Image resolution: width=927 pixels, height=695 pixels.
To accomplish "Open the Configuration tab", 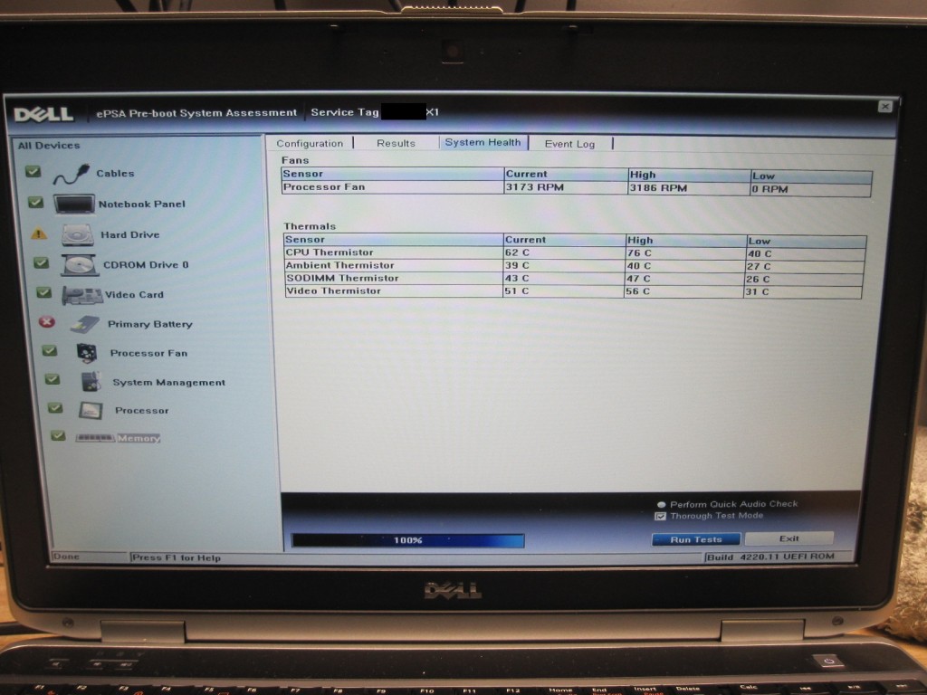I will coord(310,144).
